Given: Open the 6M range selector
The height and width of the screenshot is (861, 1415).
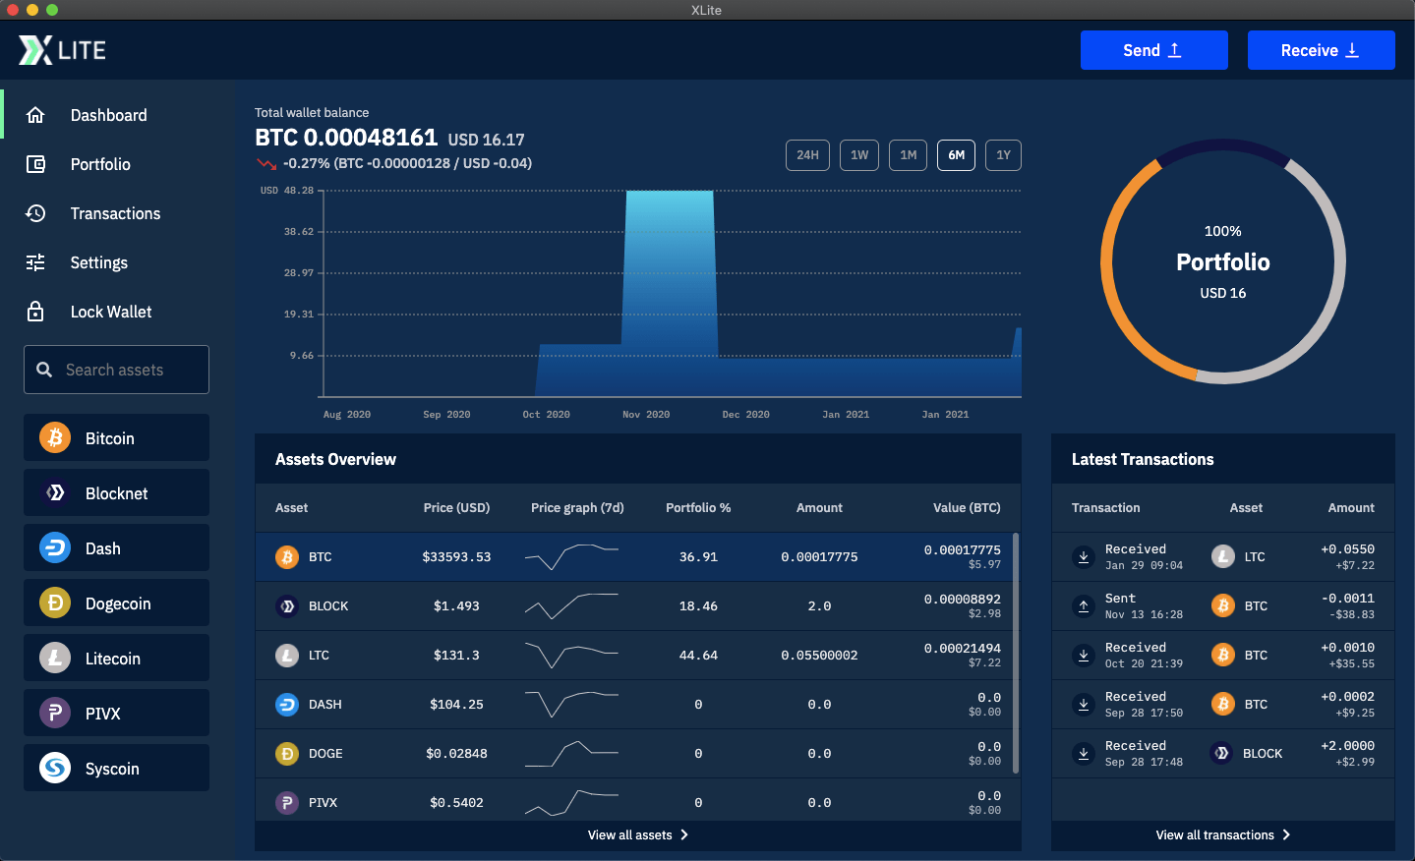Looking at the screenshot, I should click(x=956, y=154).
